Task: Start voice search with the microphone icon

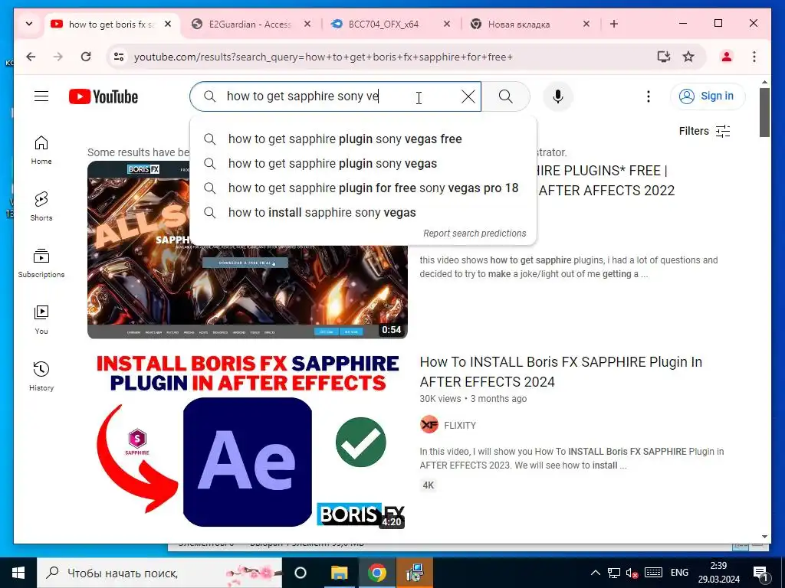Action: coord(558,96)
